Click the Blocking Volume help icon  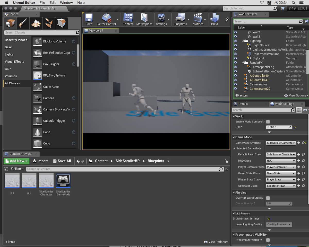(74, 41)
